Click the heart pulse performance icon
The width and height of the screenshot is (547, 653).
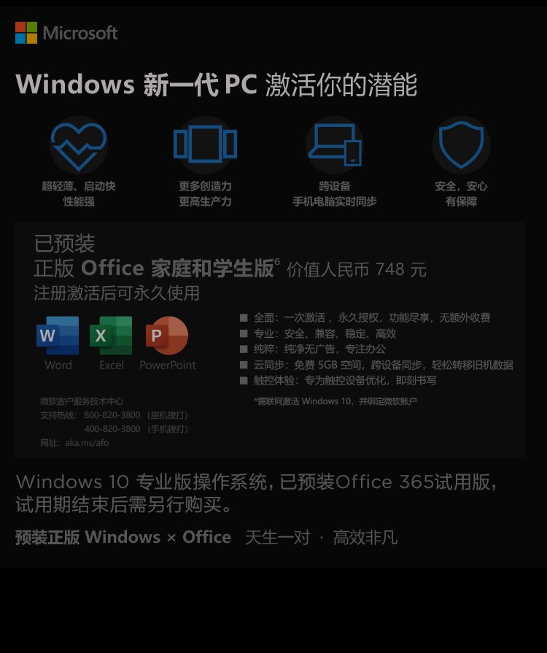coord(79,145)
